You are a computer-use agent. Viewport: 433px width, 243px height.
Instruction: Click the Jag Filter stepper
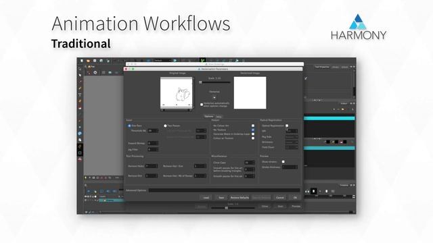pos(153,149)
